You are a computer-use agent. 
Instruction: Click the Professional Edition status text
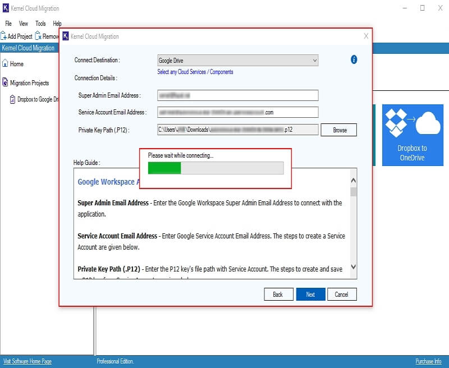tap(115, 361)
